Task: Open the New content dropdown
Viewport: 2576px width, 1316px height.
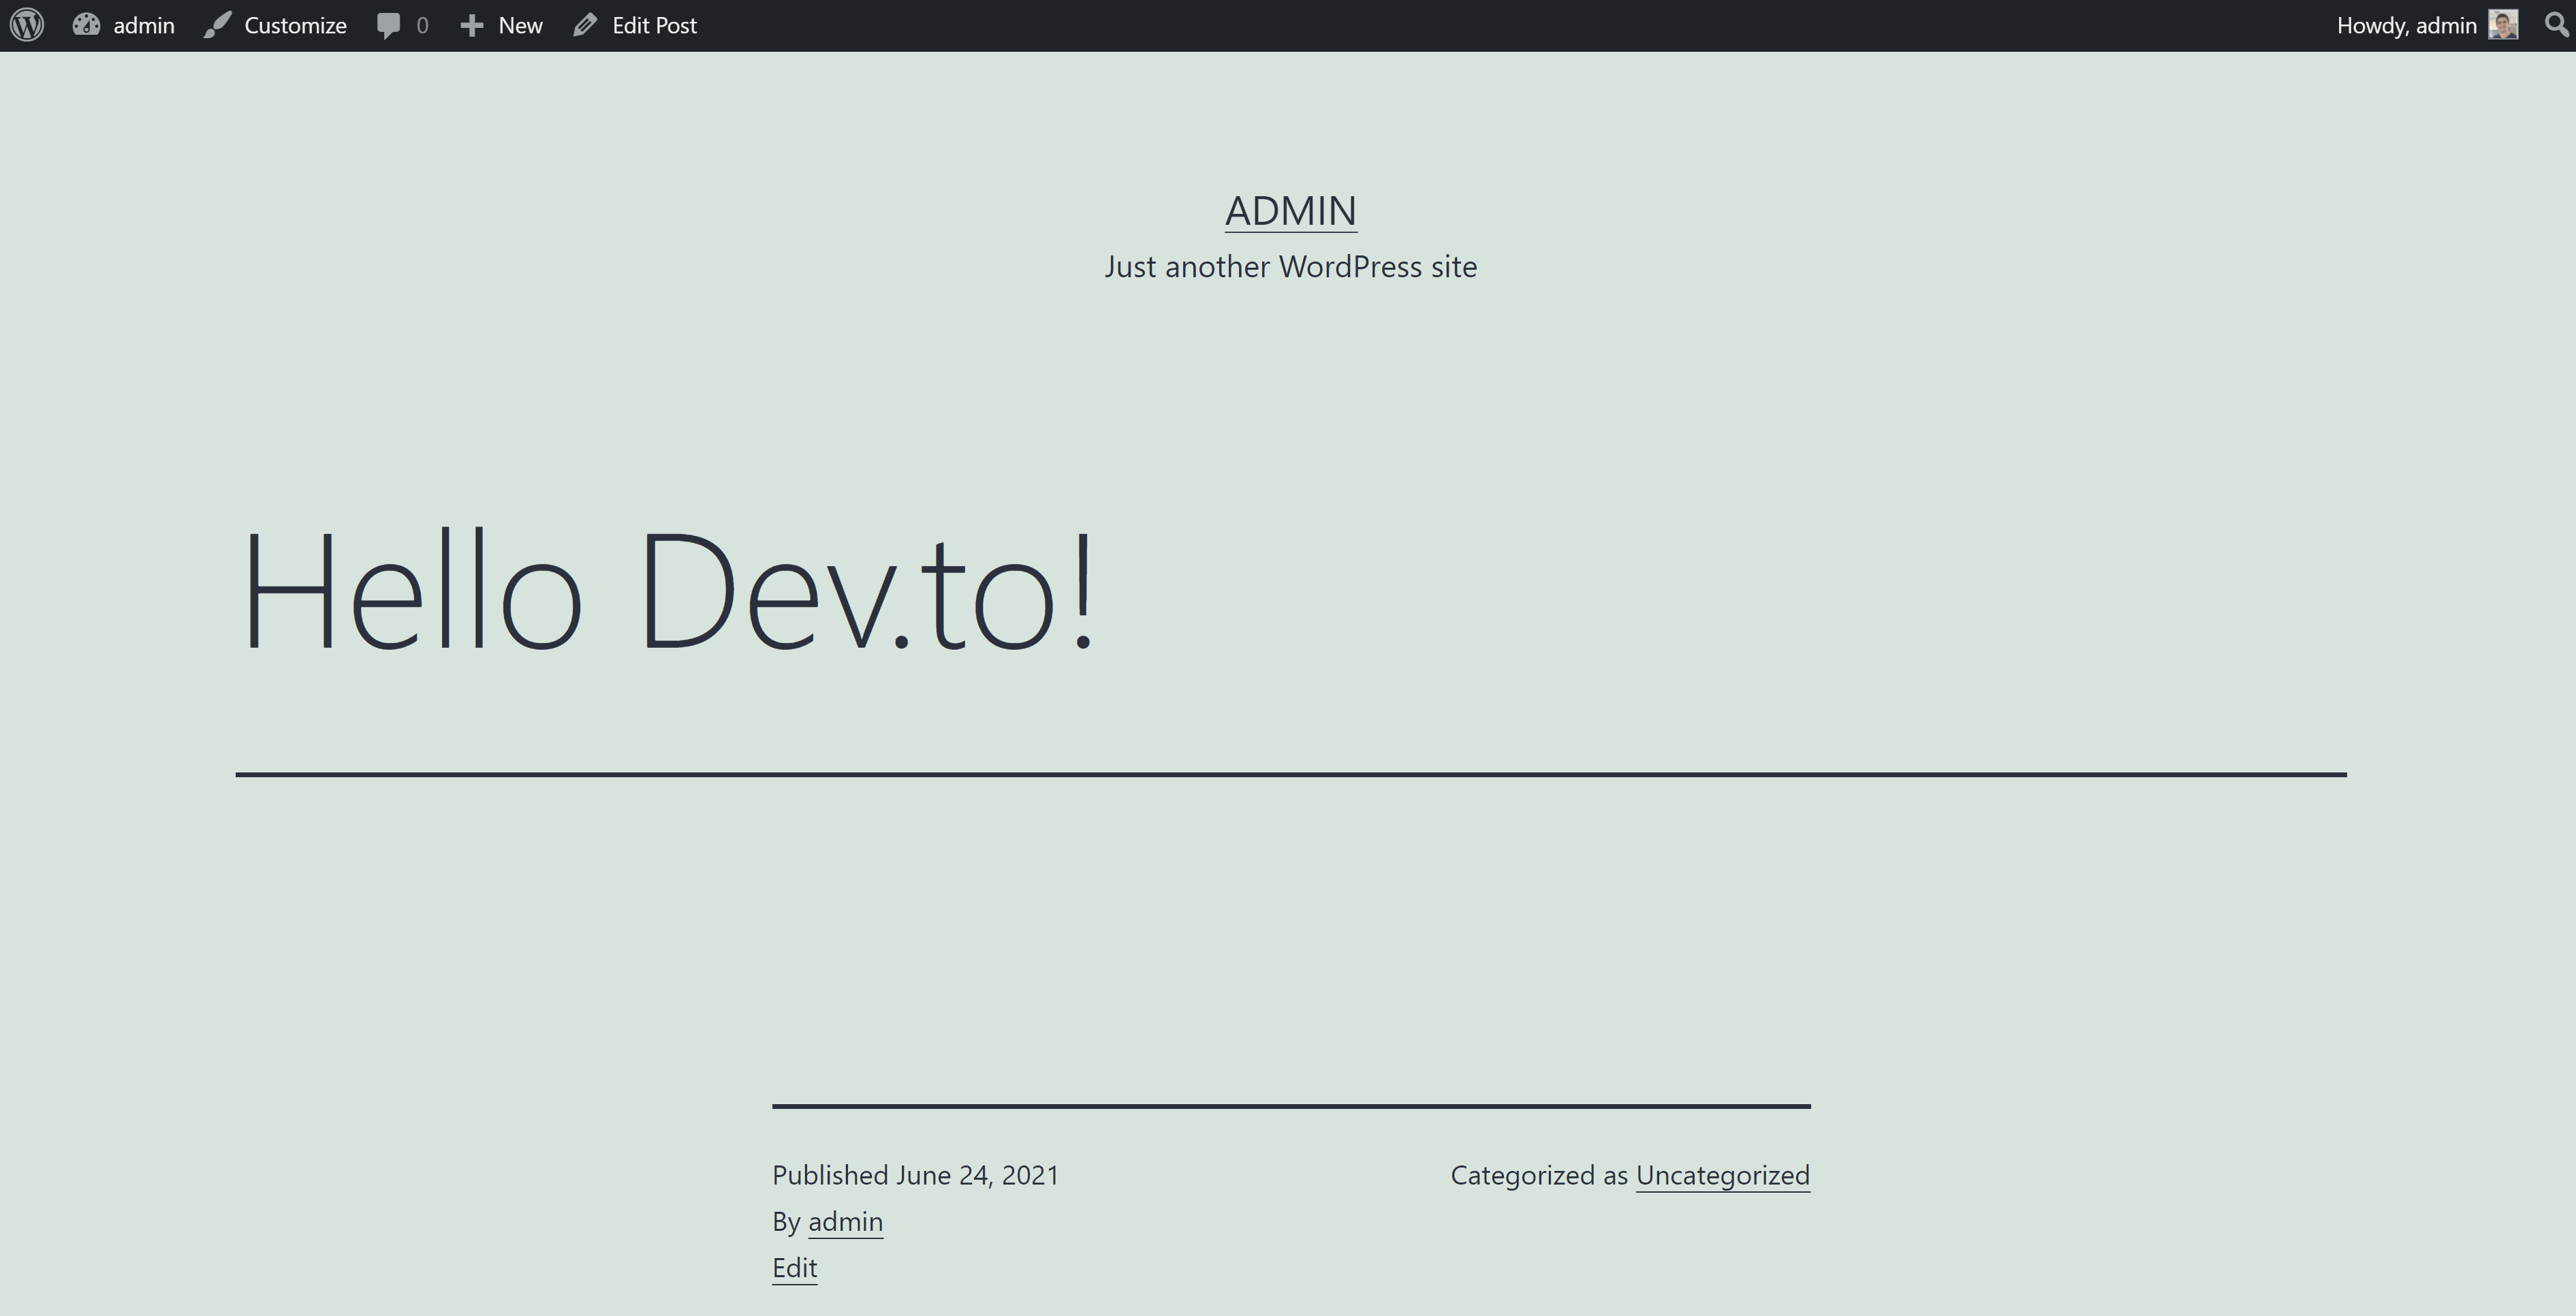Action: click(520, 25)
